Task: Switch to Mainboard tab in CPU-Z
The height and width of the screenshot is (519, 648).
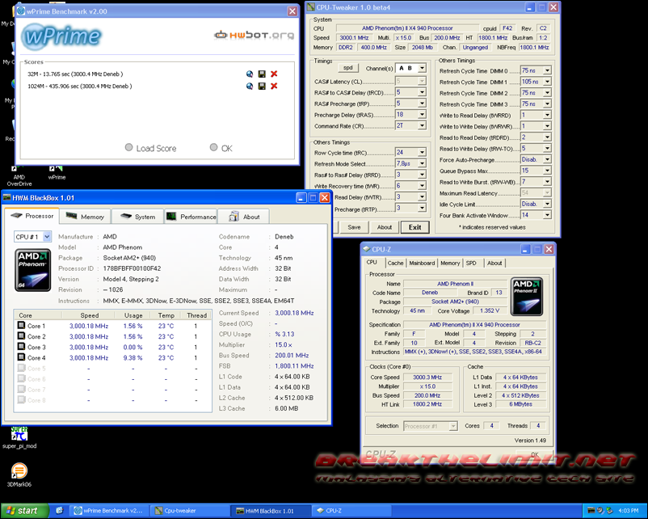Action: pos(422,263)
